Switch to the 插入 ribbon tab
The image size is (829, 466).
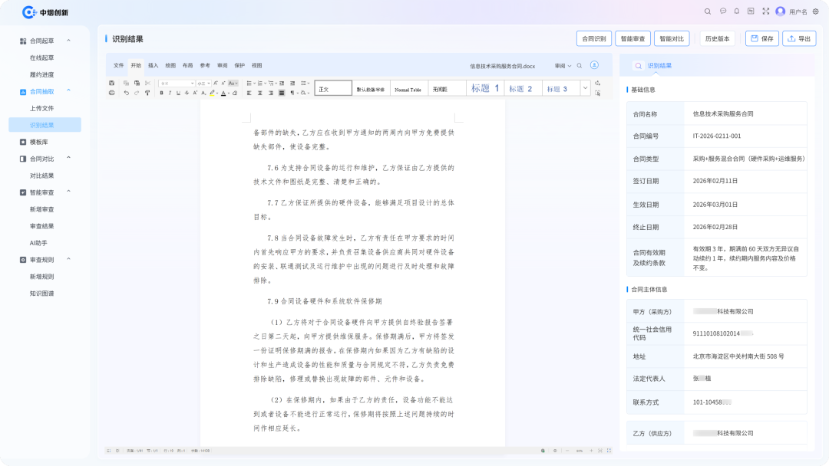(x=154, y=65)
